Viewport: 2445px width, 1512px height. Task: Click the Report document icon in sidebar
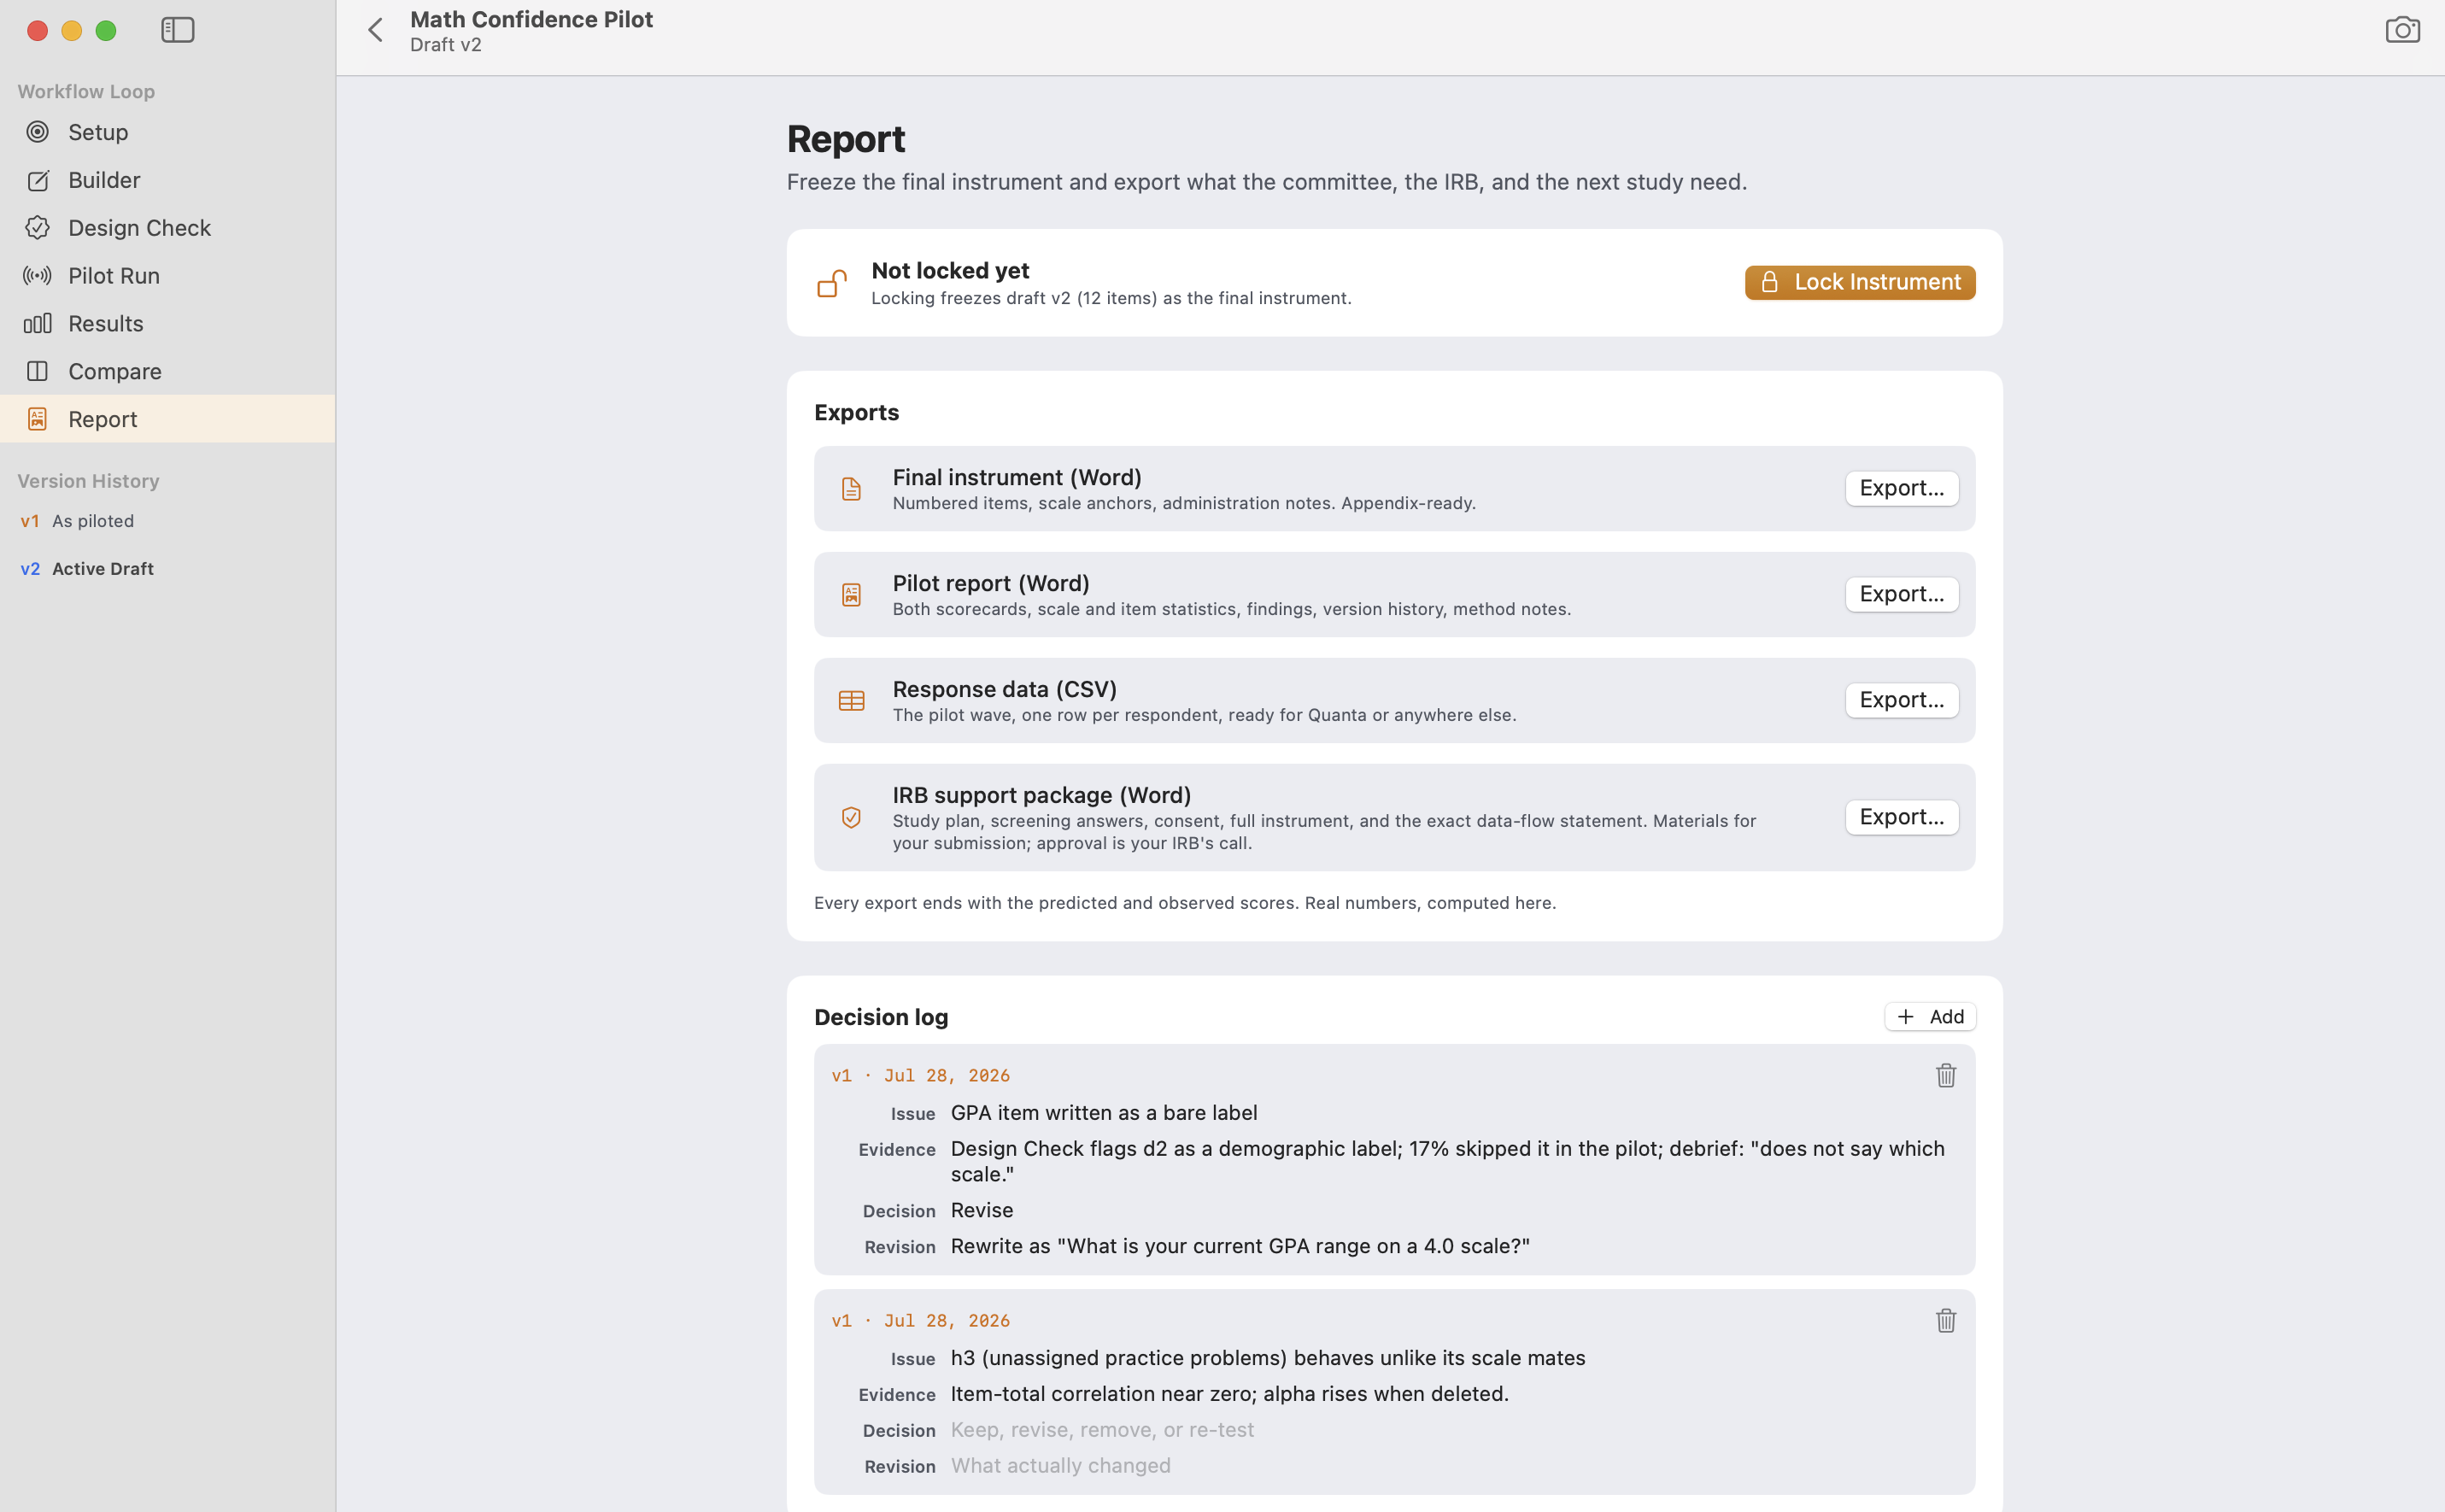tap(37, 419)
